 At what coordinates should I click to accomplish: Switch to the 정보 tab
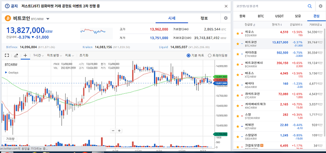click(204, 18)
